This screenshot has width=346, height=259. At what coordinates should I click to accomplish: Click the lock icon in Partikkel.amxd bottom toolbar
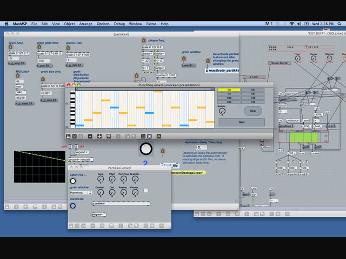[71, 226]
